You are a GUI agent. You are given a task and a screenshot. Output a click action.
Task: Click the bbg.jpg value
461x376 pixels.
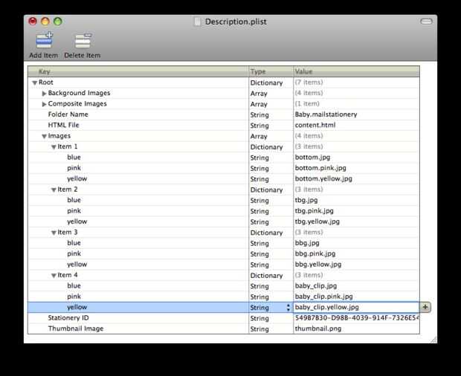tap(307, 243)
